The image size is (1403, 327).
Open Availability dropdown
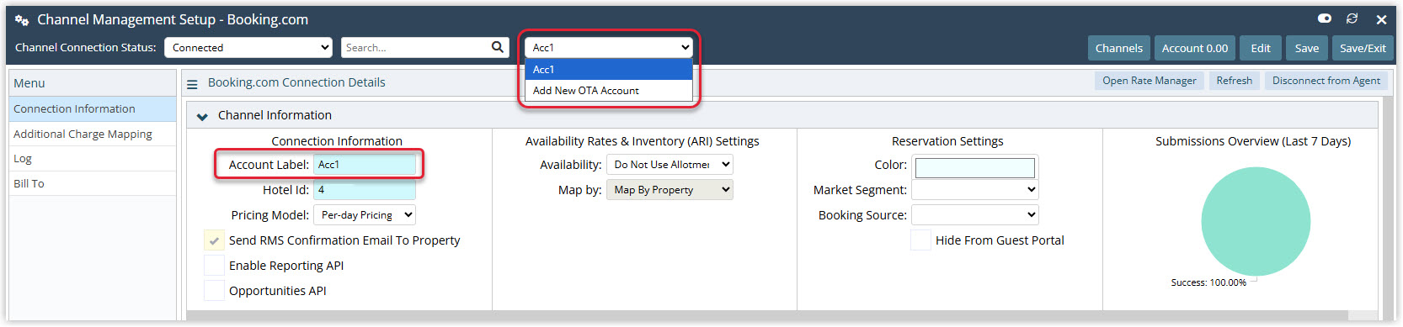point(669,165)
